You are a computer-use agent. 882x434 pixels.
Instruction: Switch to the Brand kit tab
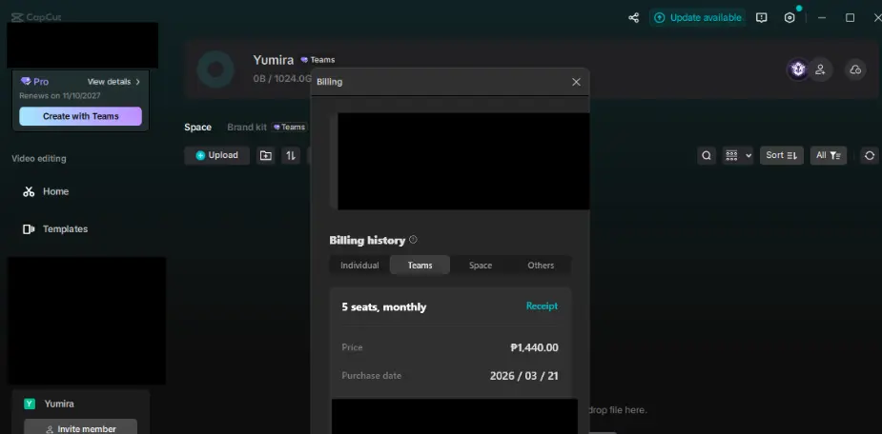tap(247, 128)
